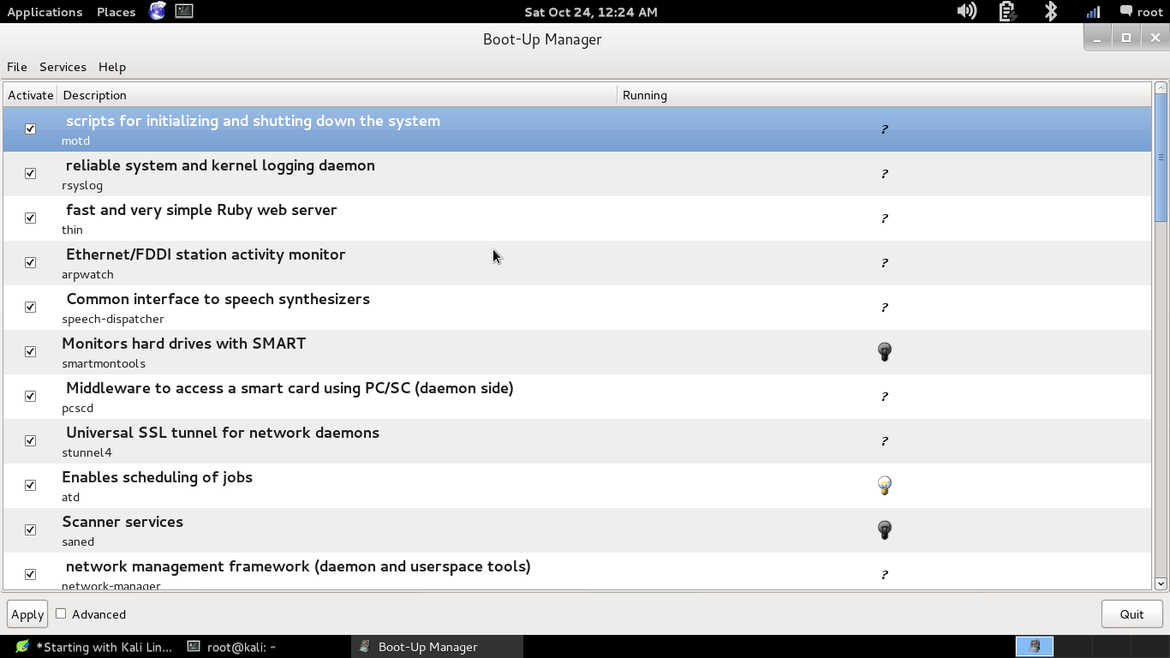Screen dimensions: 1170x658
Task: Click the lit bulb icon for atd
Action: [x=885, y=486]
